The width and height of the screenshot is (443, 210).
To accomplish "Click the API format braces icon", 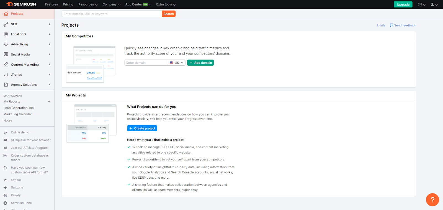I will point(5,168).
